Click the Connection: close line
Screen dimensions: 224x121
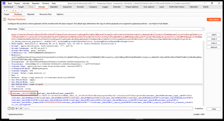click(x=21, y=89)
